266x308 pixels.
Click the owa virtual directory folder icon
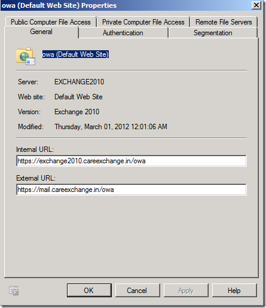[x=26, y=56]
